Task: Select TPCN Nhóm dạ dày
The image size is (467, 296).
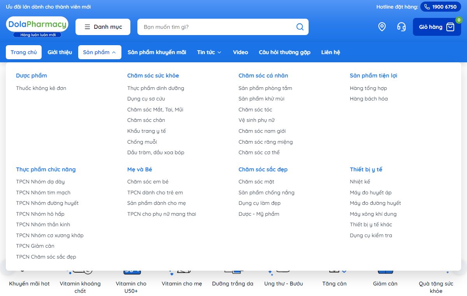Action: click(x=40, y=181)
